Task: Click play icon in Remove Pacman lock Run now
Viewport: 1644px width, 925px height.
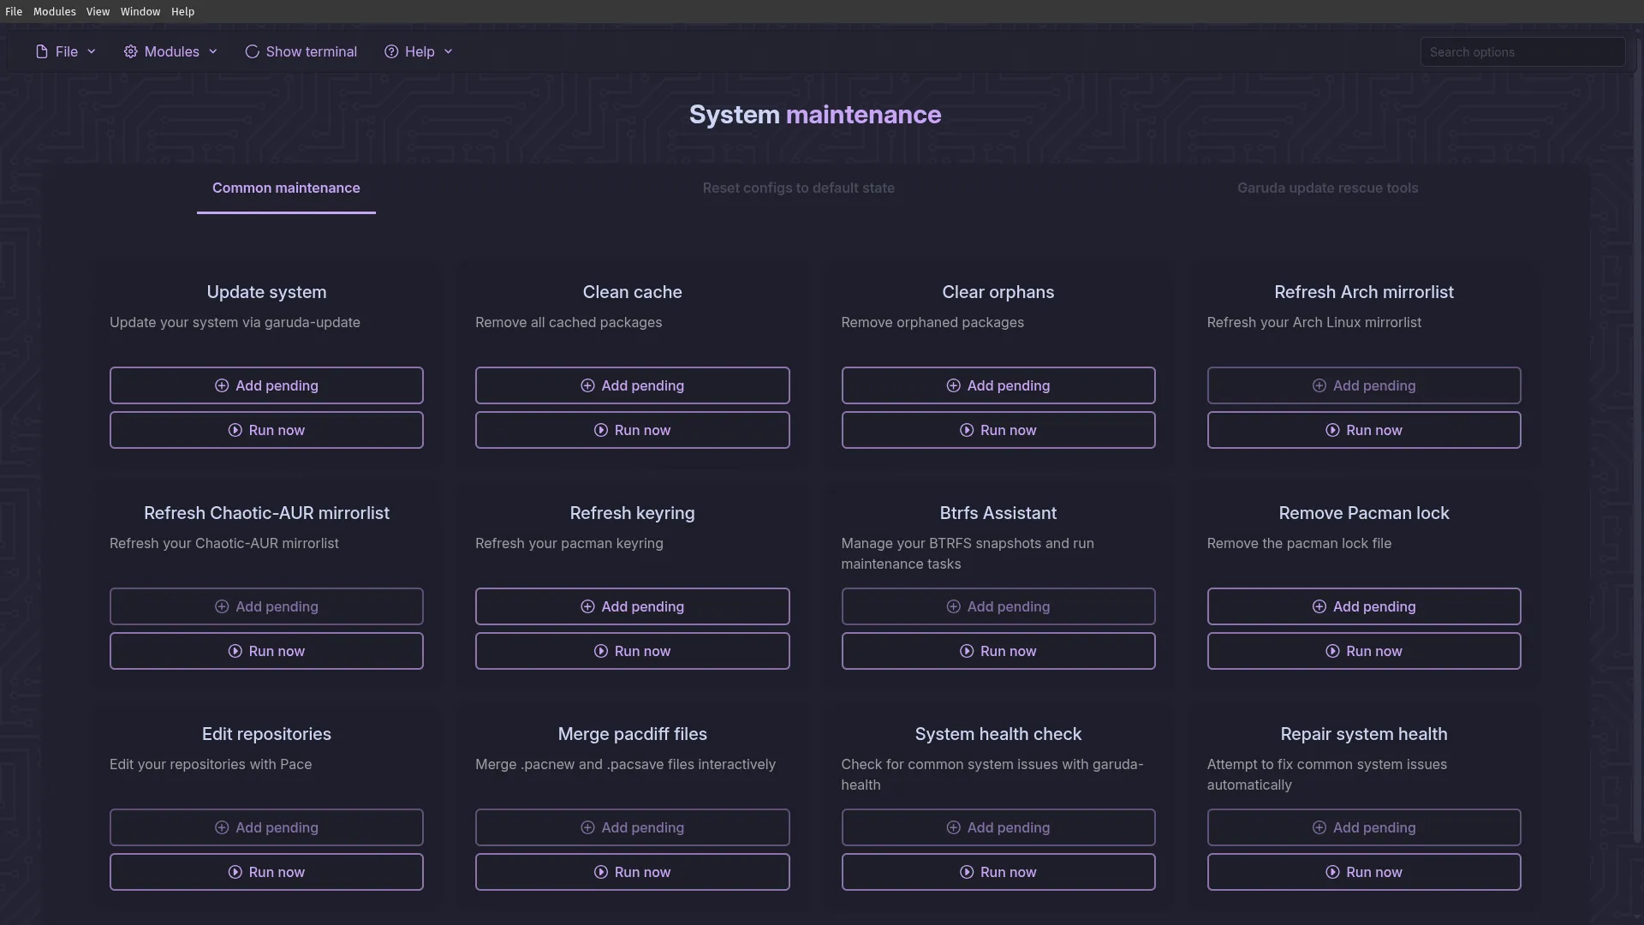Action: (x=1332, y=651)
